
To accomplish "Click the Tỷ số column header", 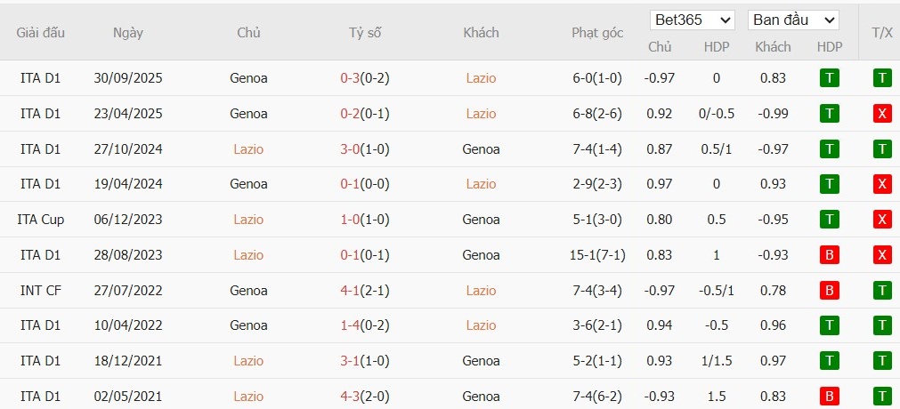I will click(364, 33).
